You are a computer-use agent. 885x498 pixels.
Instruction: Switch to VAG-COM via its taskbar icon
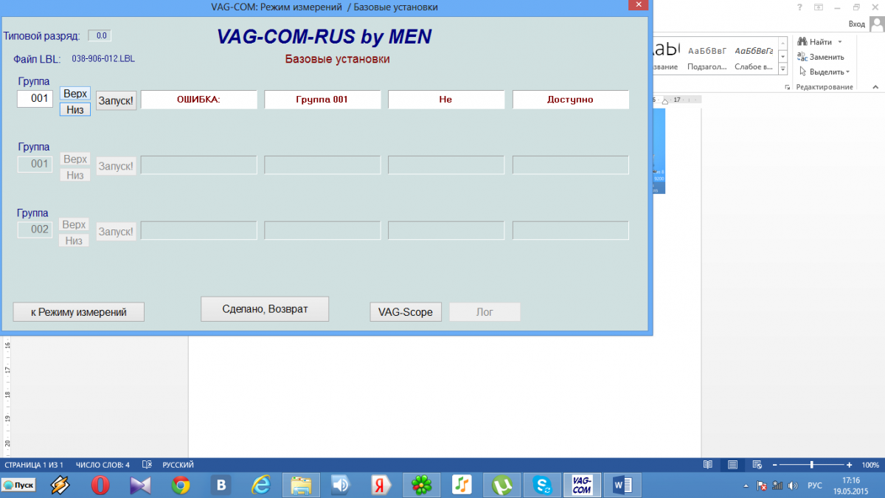[x=582, y=485]
